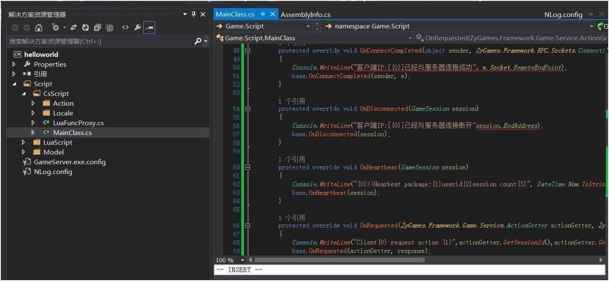609x281 pixels.
Task: Click Sync with Active Document arrows icon
Action: pyautogui.click(x=73, y=28)
